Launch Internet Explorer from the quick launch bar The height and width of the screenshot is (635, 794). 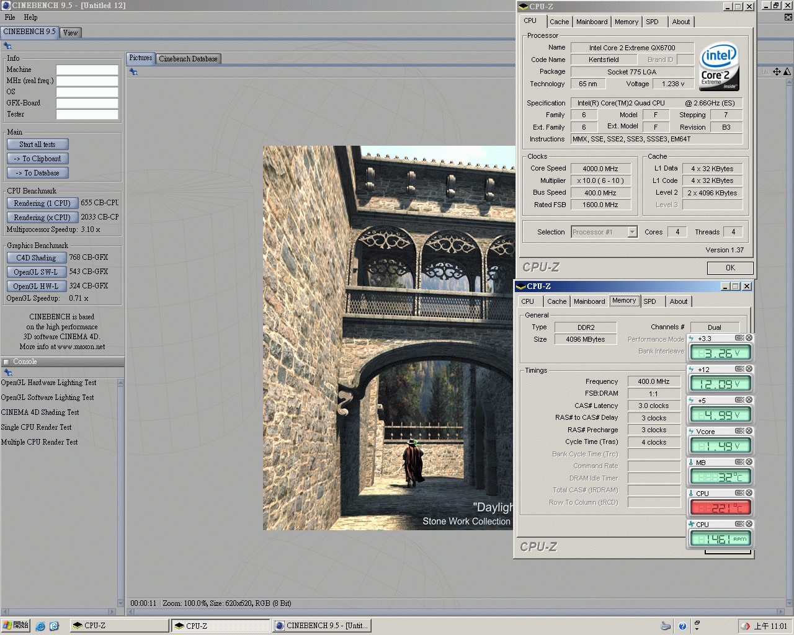[40, 626]
